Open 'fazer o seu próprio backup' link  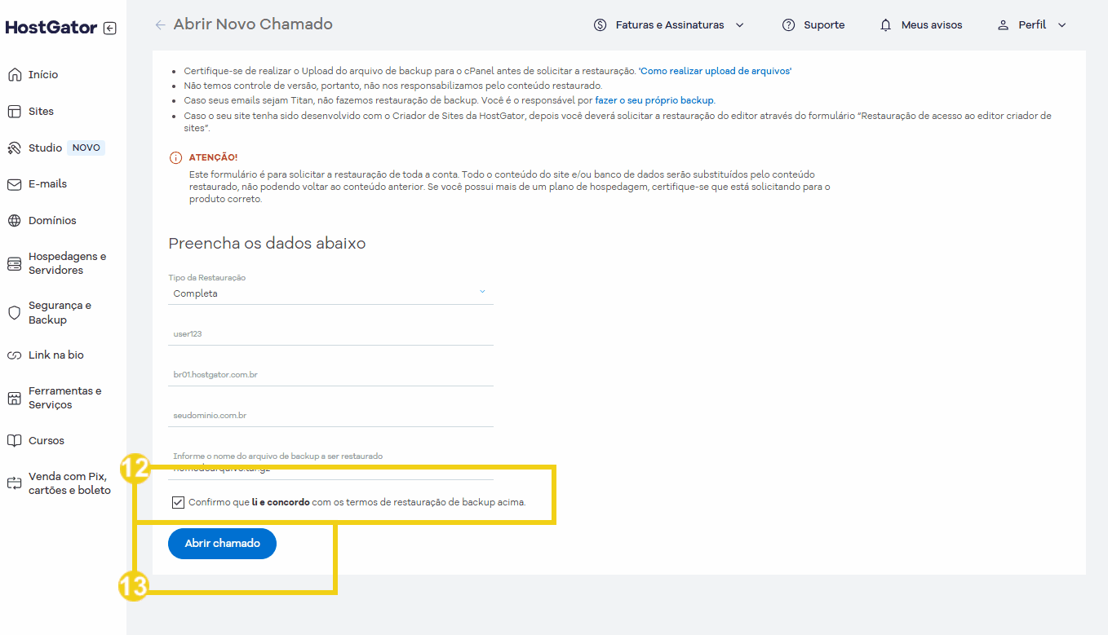(654, 101)
